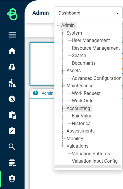Collapse the System tree node
The image size is (123, 189).
[x=63, y=33]
